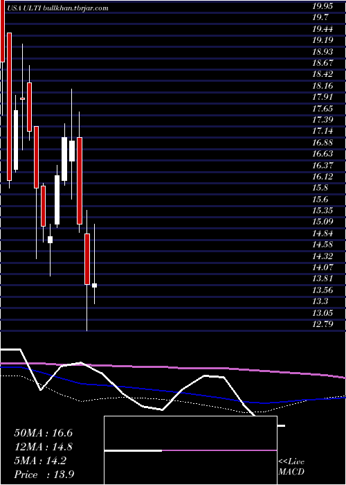Select the 16.63 price axis label
346x485 pixels.
322,154
